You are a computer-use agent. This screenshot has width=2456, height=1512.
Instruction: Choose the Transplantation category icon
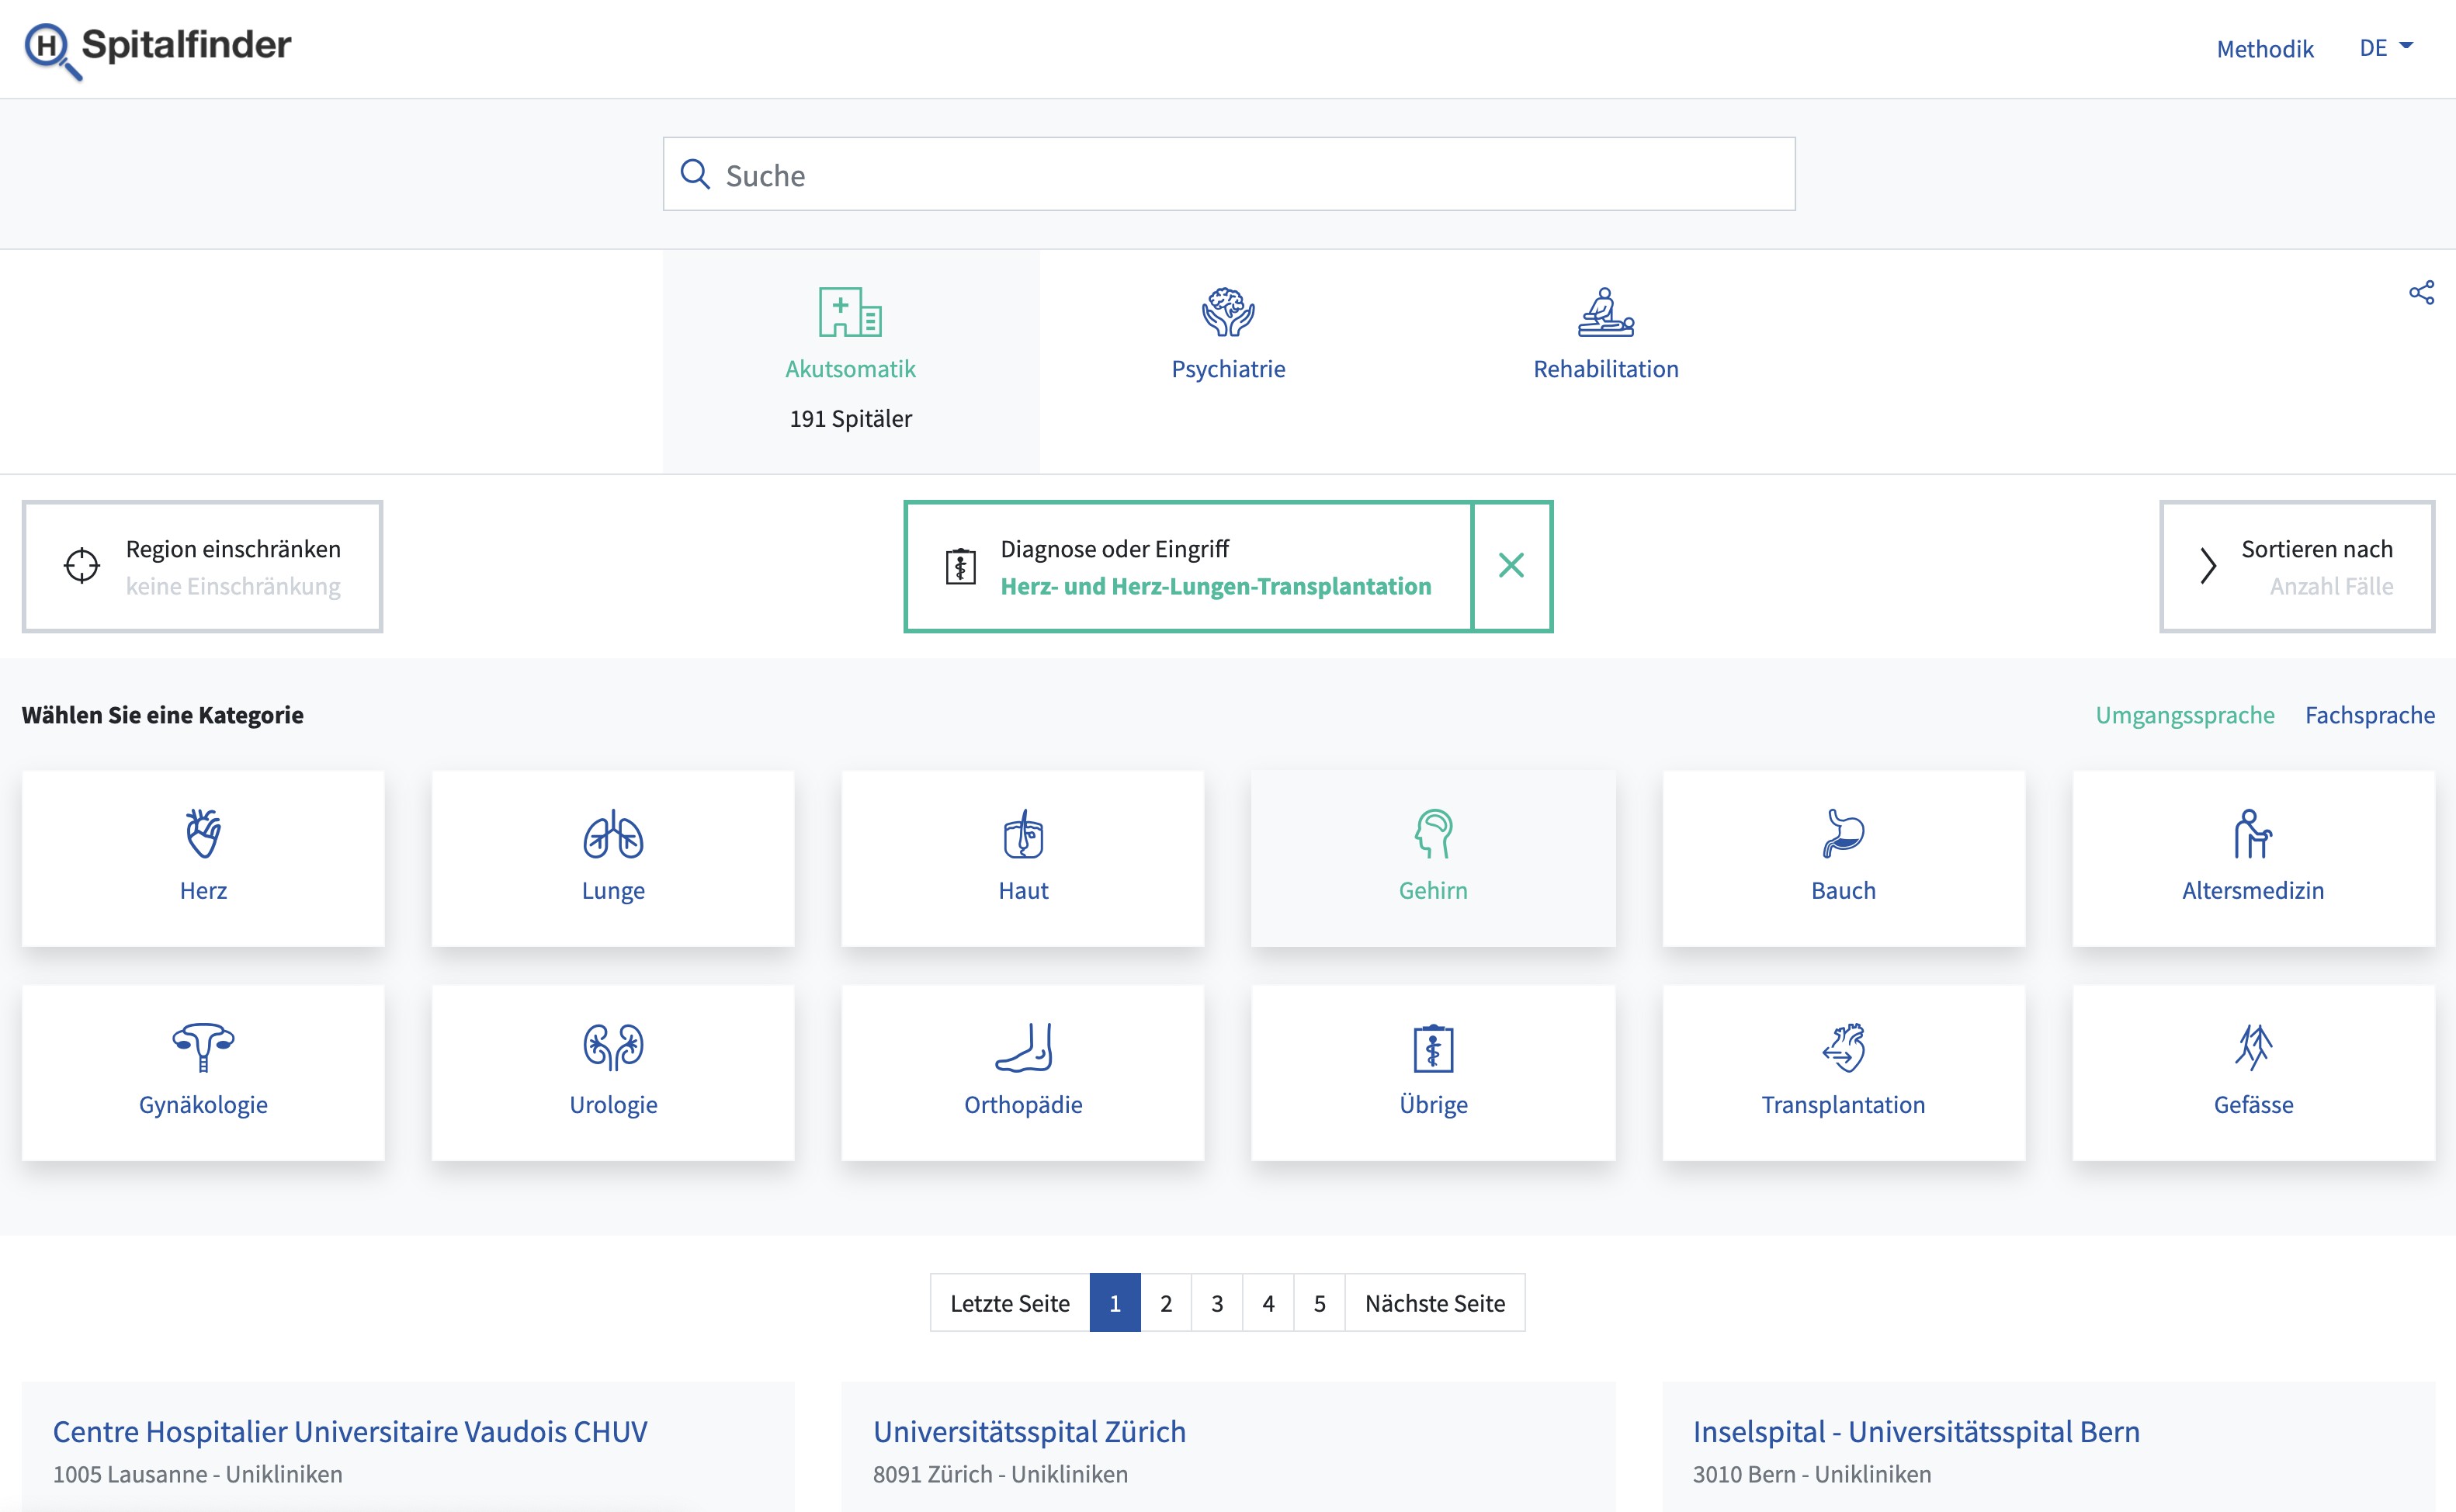(1843, 1047)
